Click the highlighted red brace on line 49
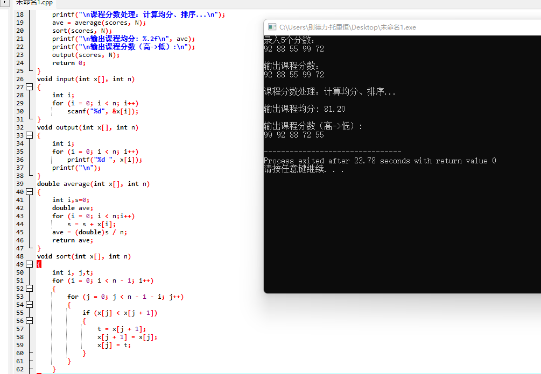541x374 pixels. coord(39,264)
